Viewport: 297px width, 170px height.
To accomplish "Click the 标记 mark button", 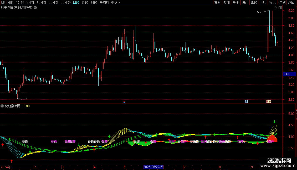I will click(272, 2).
